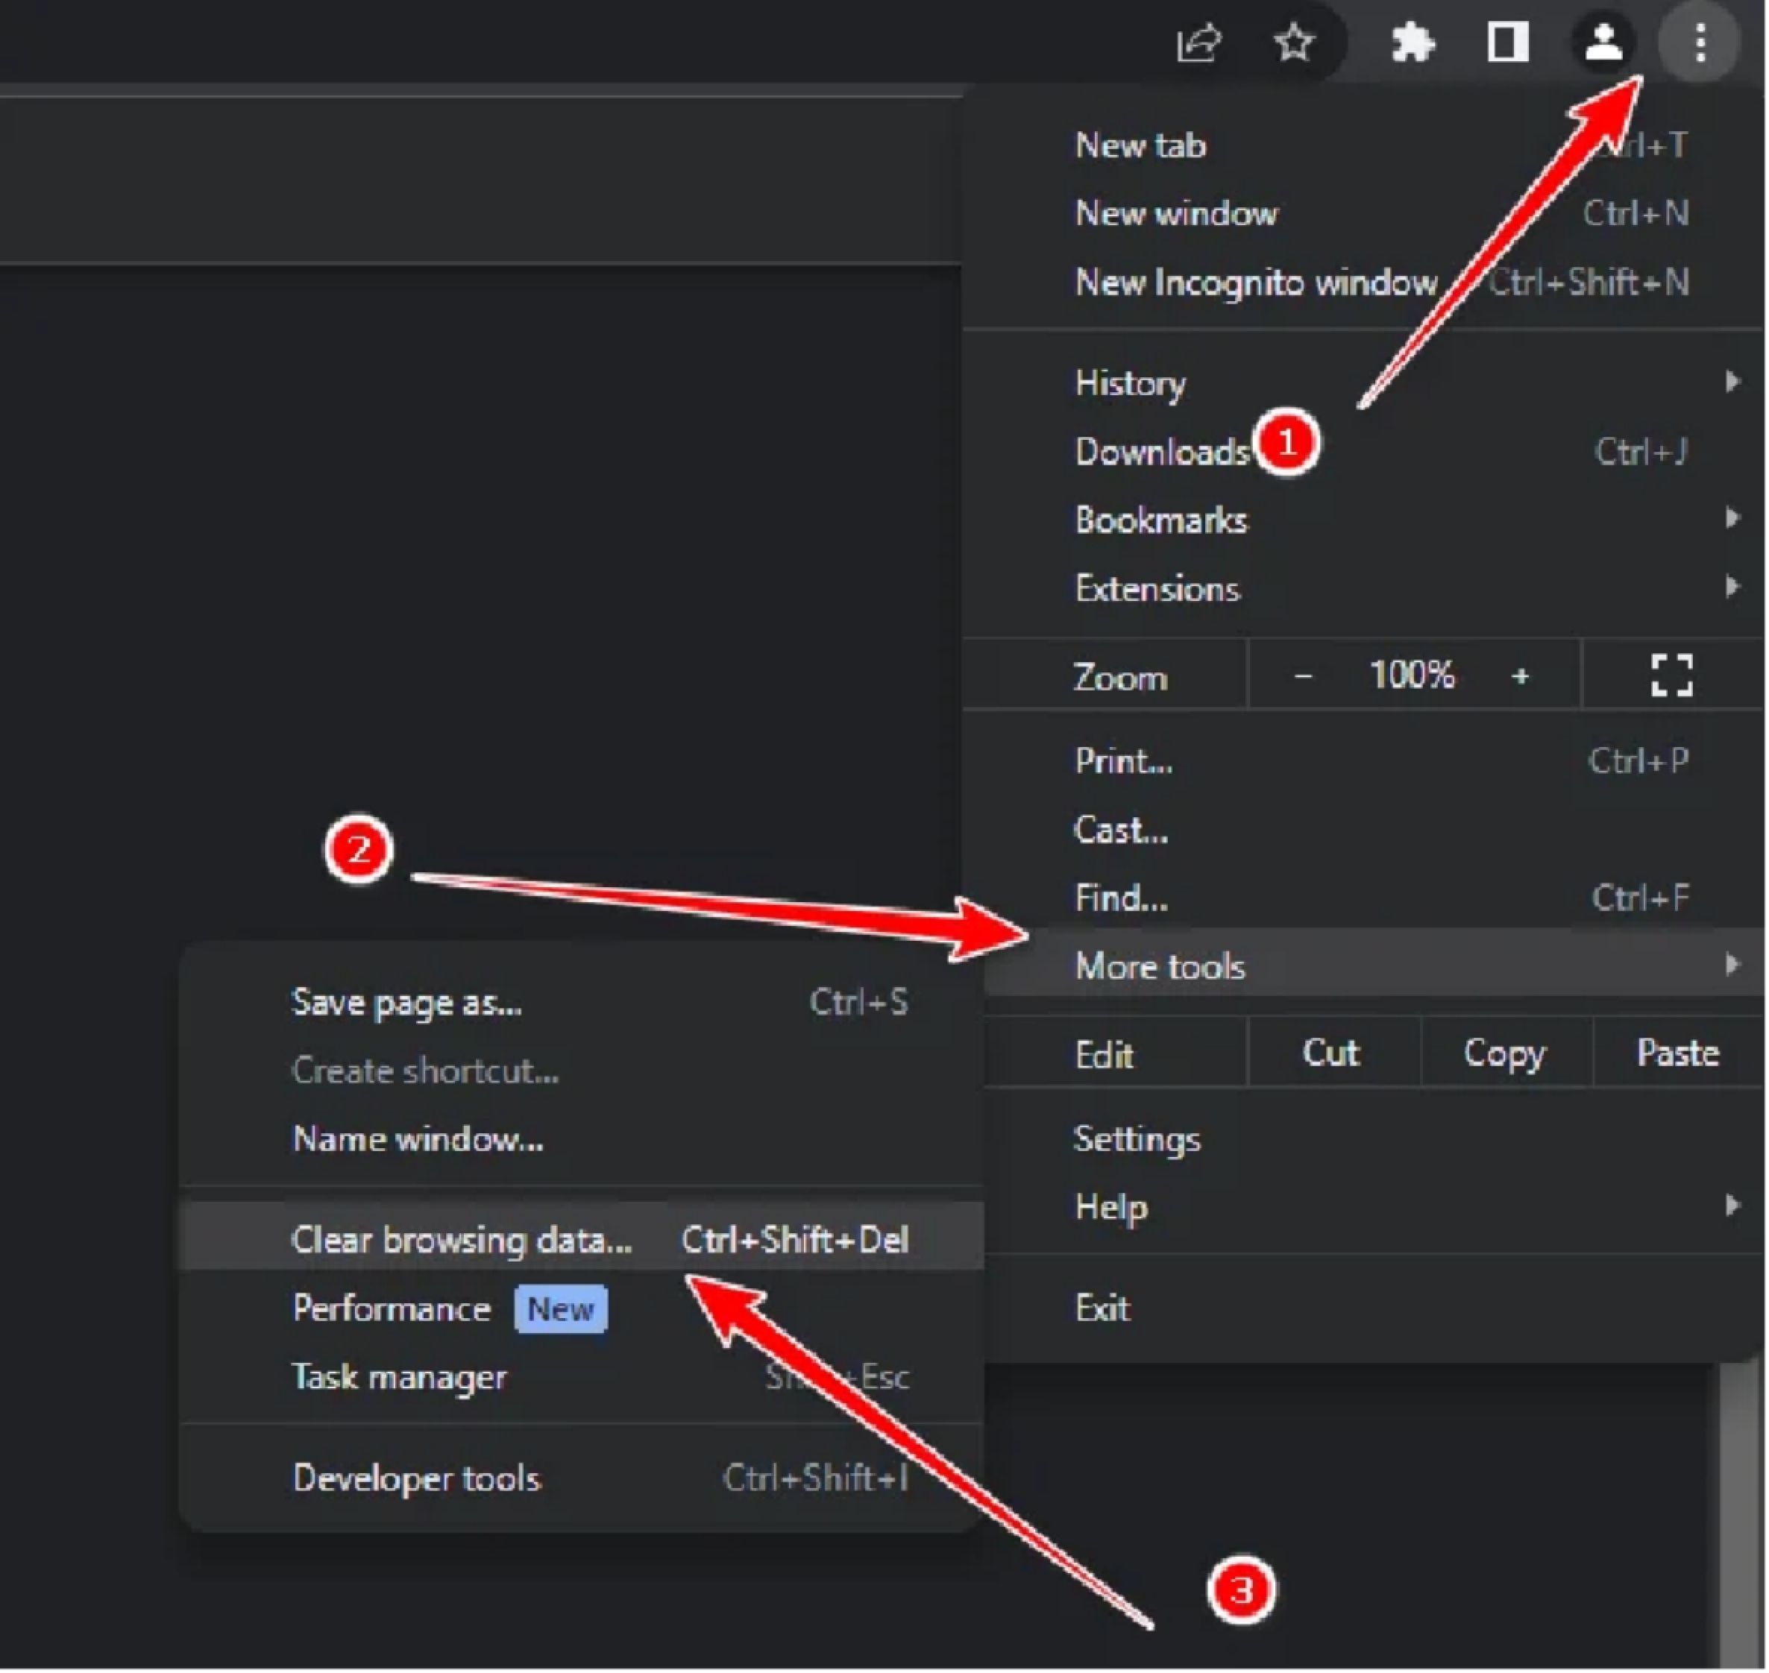Open the profile avatar icon
Viewport: 1769px width, 1673px height.
pyautogui.click(x=1604, y=42)
